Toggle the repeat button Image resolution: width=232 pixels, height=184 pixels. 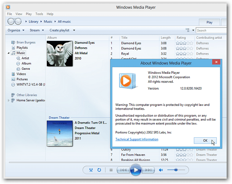[99, 170]
